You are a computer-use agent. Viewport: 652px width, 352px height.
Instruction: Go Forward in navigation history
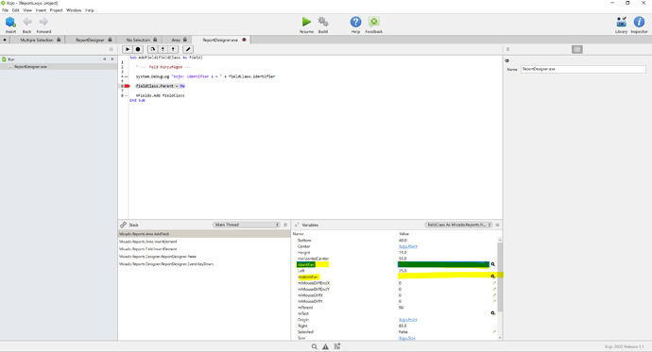click(43, 22)
